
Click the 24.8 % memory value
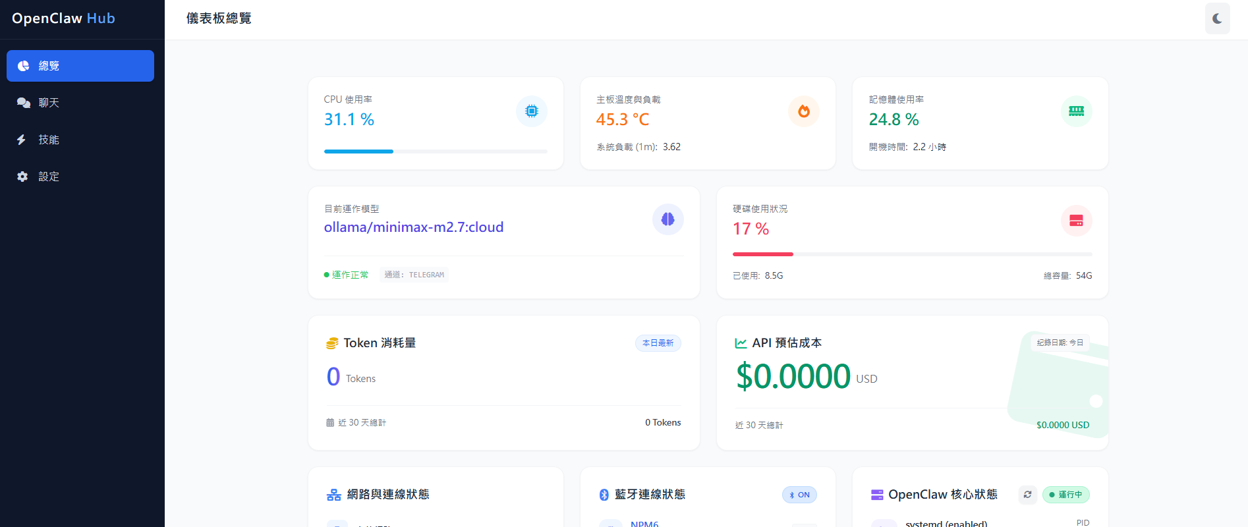pyautogui.click(x=893, y=119)
